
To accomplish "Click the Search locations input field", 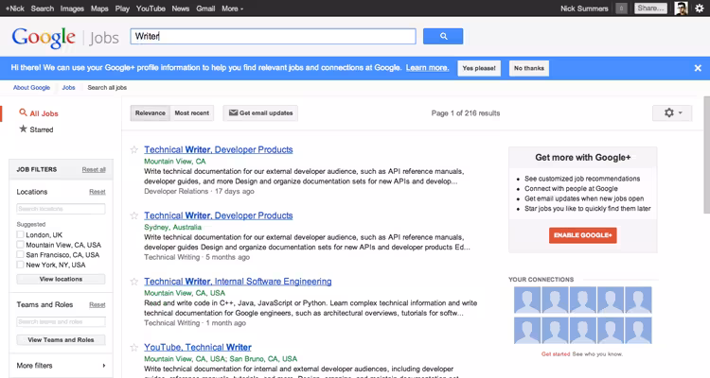I will coord(61,209).
